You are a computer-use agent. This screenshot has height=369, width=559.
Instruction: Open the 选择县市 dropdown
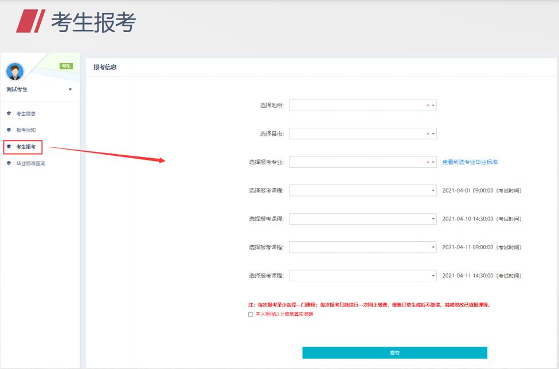click(362, 134)
